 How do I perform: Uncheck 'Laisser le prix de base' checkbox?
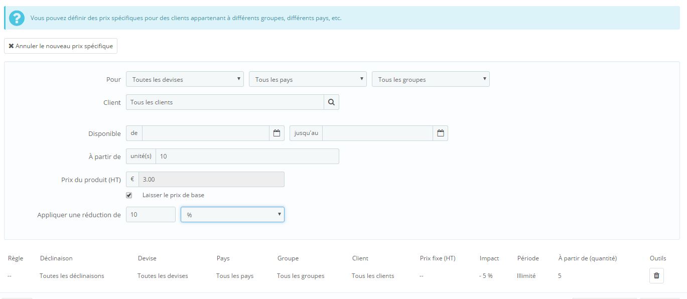(129, 195)
